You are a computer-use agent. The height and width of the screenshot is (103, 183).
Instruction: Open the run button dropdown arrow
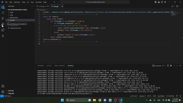coord(174,6)
